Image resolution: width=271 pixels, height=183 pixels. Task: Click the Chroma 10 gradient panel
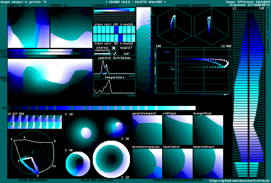[70, 28]
